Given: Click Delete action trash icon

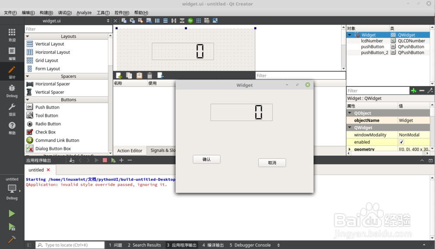Looking at the screenshot, I should coord(150,76).
